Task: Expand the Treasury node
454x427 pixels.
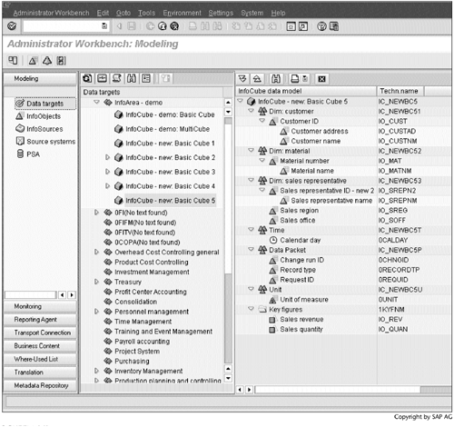Action: tap(96, 282)
